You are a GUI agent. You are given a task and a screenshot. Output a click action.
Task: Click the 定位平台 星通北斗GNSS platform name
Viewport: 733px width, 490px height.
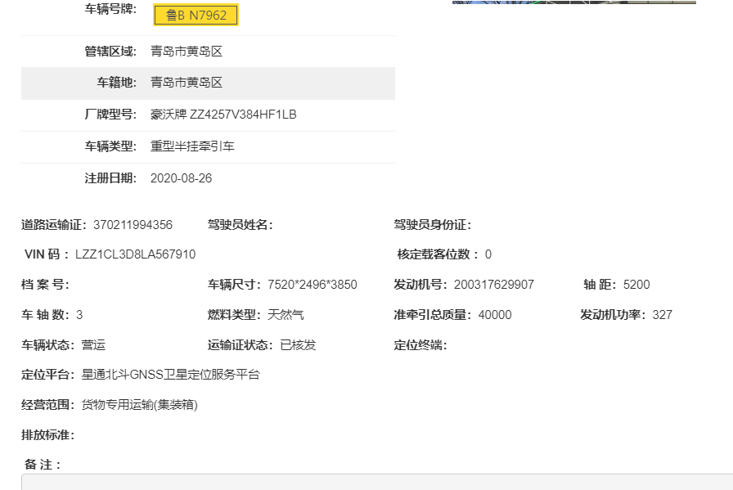click(x=171, y=375)
